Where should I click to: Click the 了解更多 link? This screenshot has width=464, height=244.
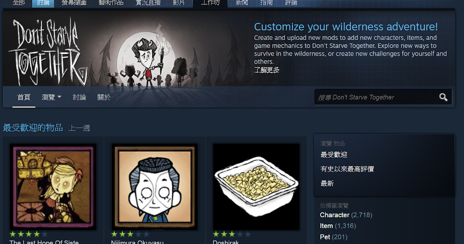267,70
